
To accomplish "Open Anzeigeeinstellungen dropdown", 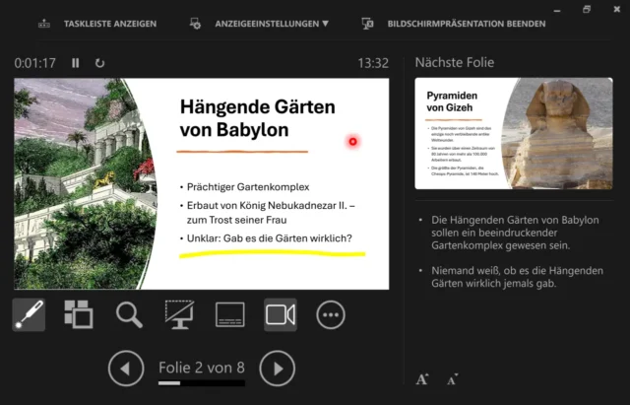I will pyautogui.click(x=272, y=24).
